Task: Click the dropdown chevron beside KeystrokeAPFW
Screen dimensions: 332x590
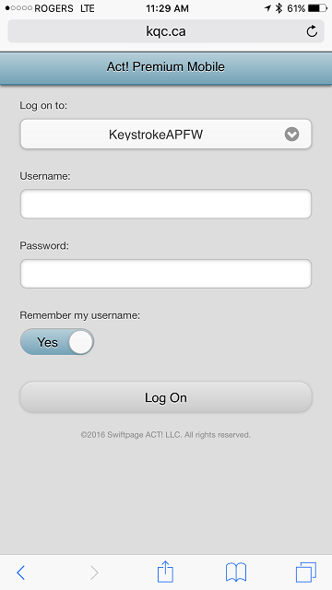Action: pyautogui.click(x=291, y=135)
